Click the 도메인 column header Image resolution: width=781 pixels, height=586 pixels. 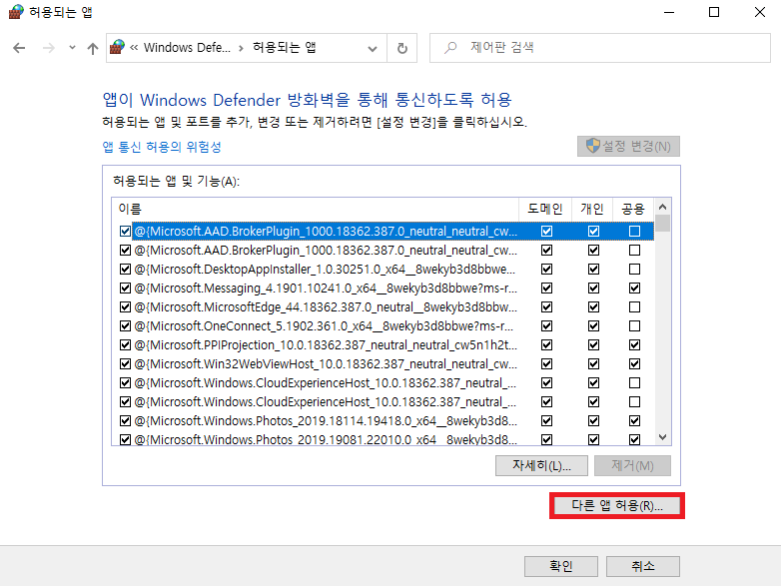click(x=545, y=209)
